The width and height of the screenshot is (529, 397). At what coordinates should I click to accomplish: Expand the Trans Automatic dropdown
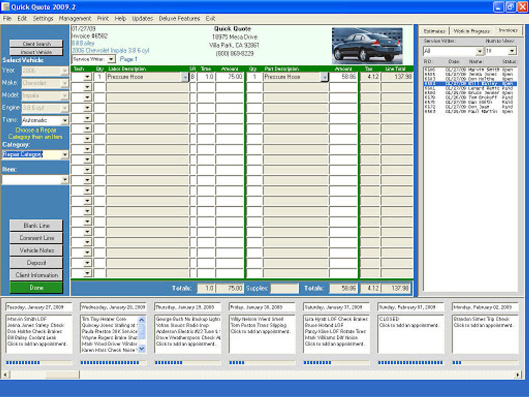click(65, 120)
